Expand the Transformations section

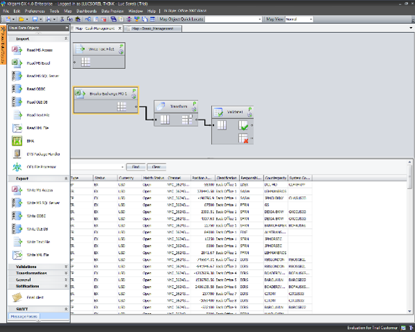[x=66, y=273]
